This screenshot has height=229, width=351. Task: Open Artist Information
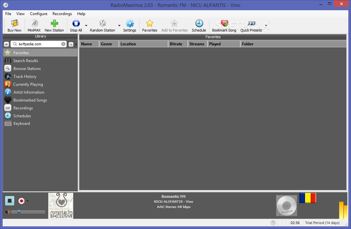pos(40,92)
